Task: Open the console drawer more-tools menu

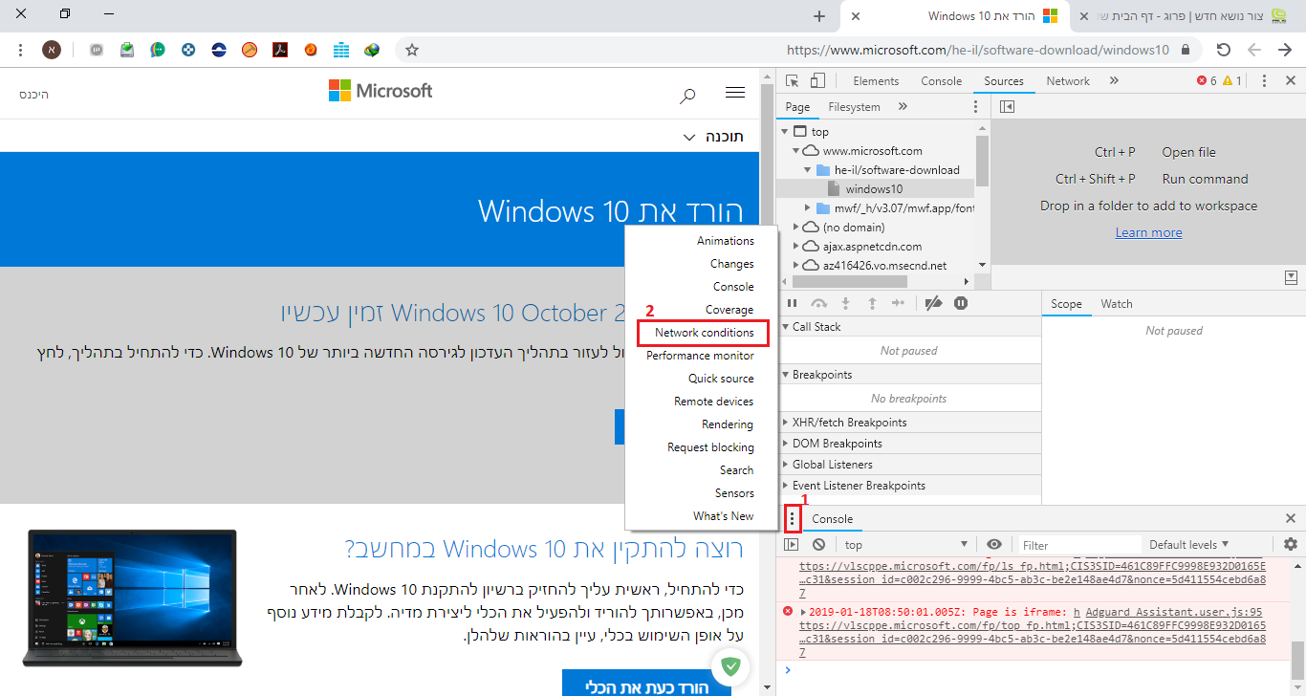Action: click(x=792, y=519)
